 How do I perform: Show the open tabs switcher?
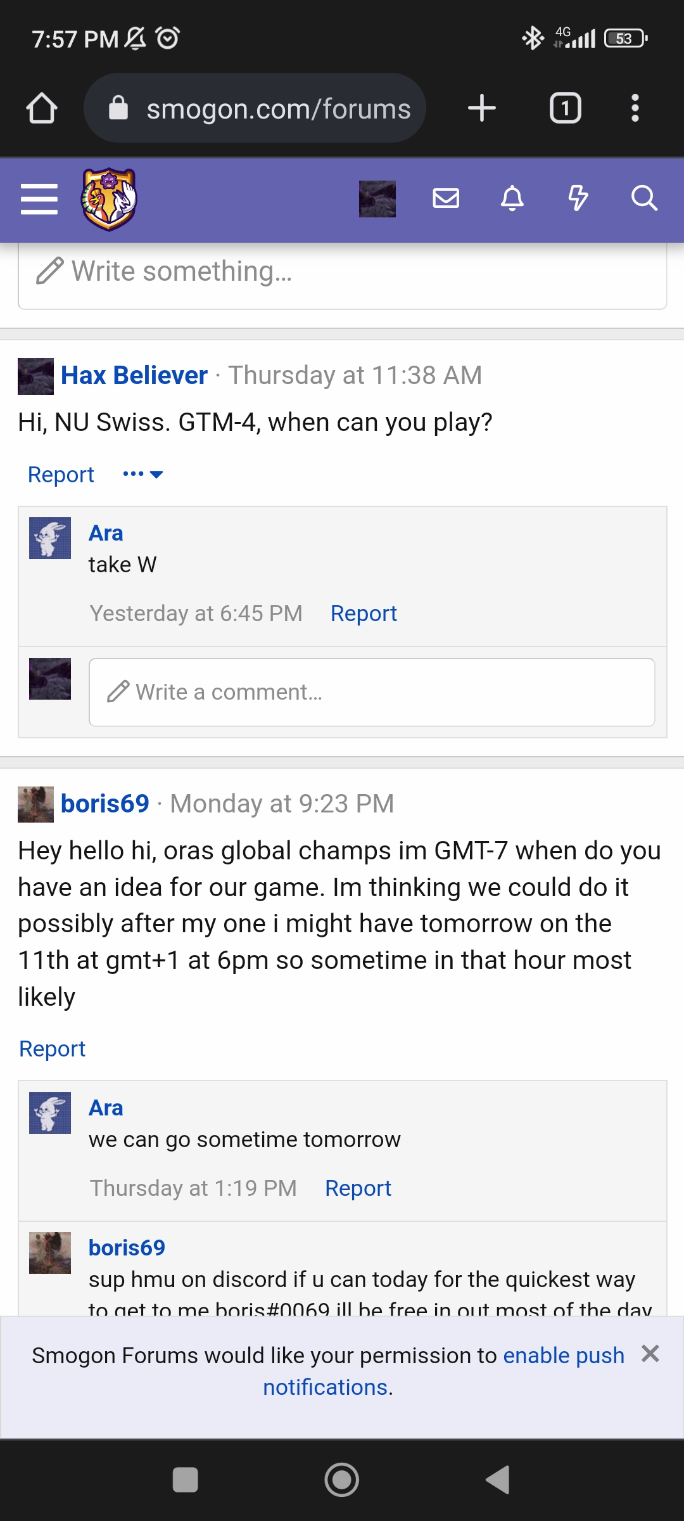(565, 108)
